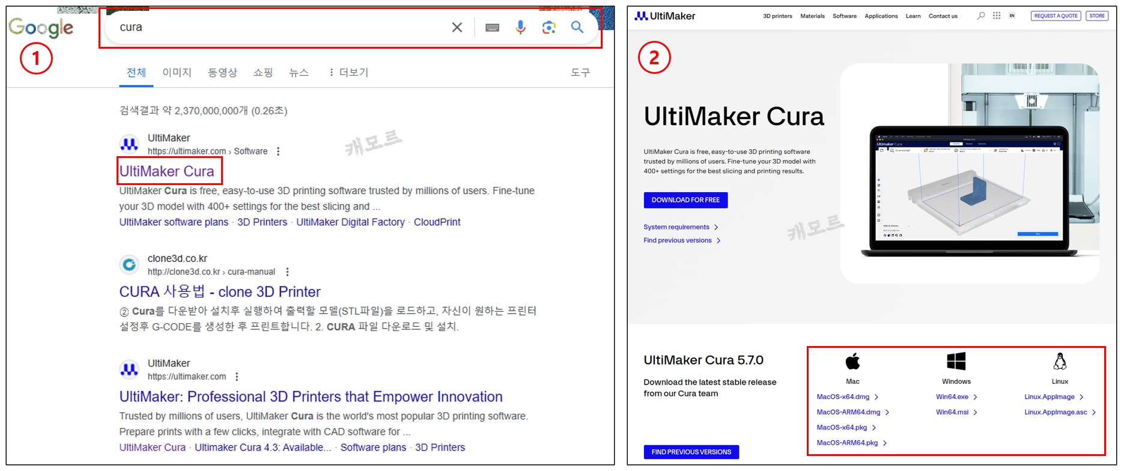
Task: Click REQUEST A QUOTE button
Action: pyautogui.click(x=1056, y=16)
